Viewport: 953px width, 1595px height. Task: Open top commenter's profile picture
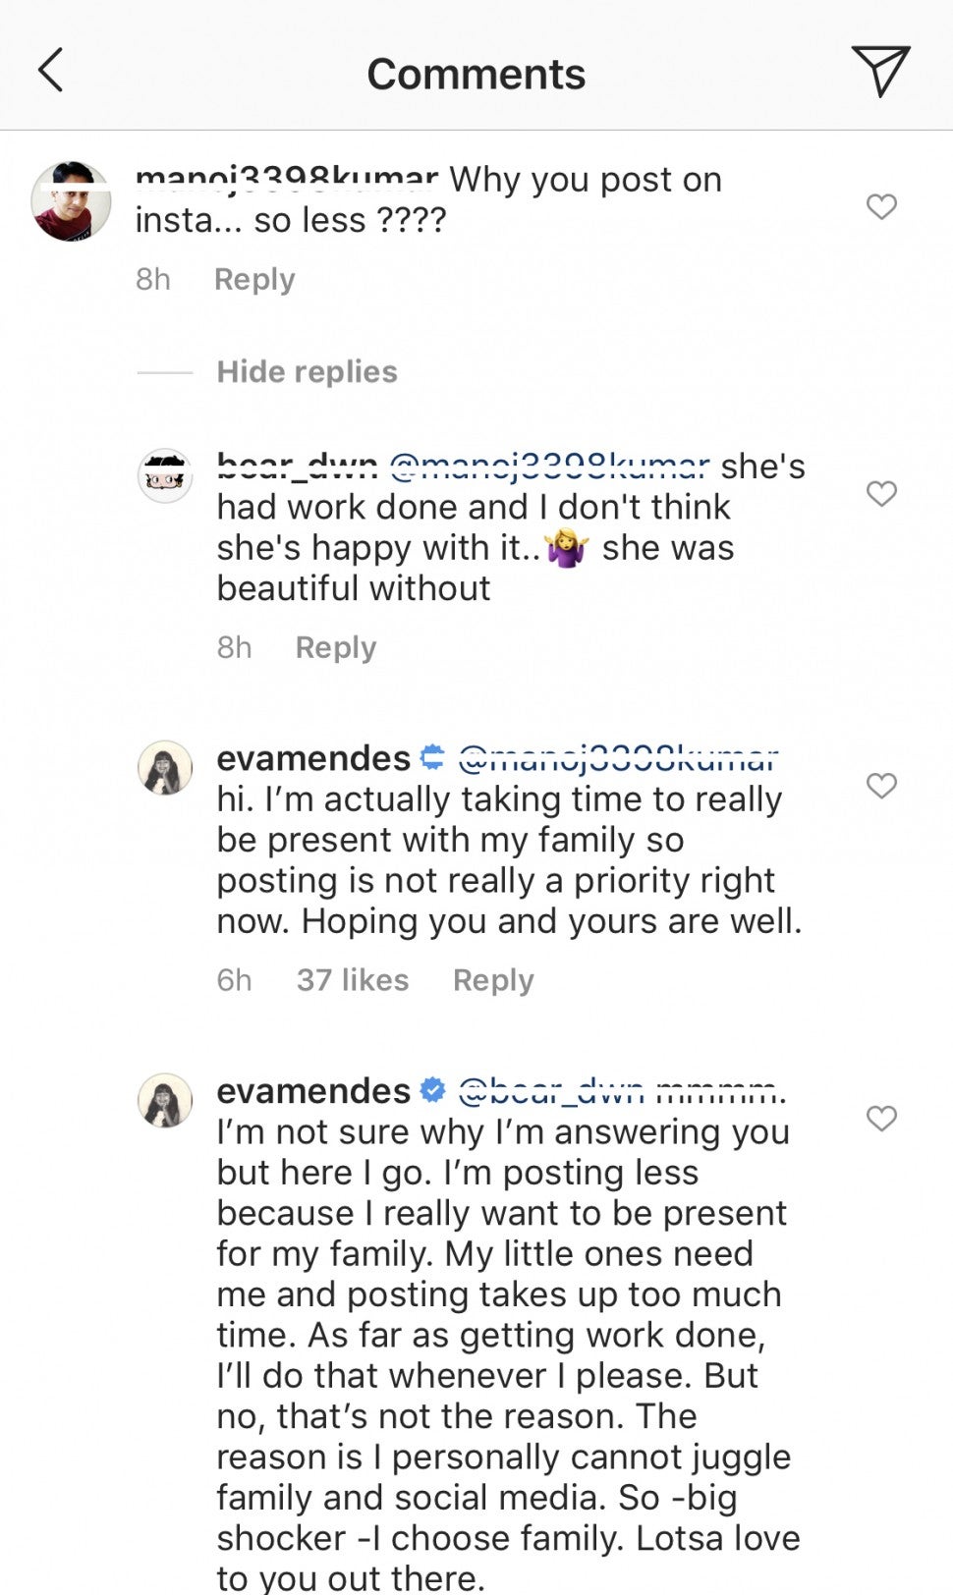(71, 201)
